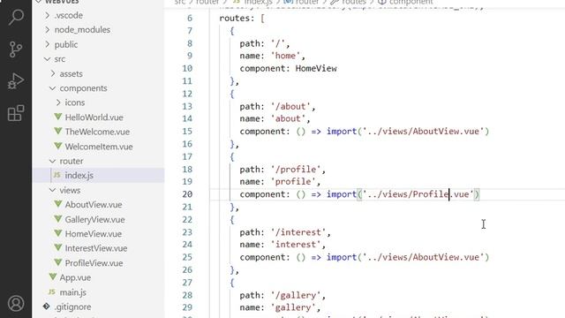Screen dimensions: 565x318
Task: Collapse the components folder
Action: (53, 88)
